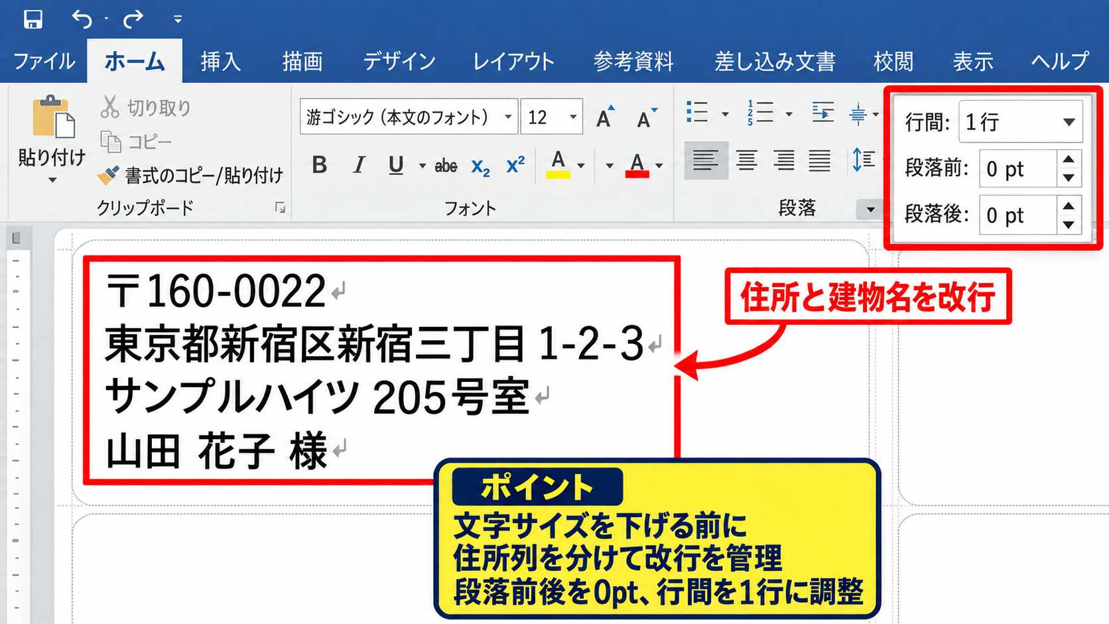Apply the red font color
Viewport: 1109px width, 624px height.
click(x=637, y=164)
